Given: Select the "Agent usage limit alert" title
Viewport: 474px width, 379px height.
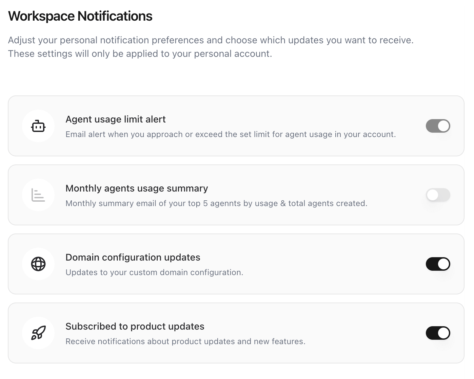Looking at the screenshot, I should [116, 119].
